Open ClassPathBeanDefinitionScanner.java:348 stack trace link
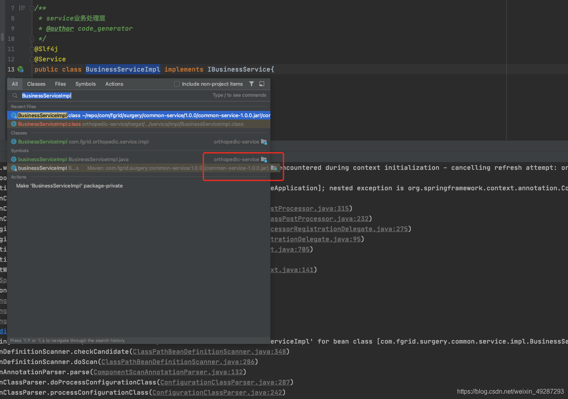568x399 pixels. (x=210, y=351)
